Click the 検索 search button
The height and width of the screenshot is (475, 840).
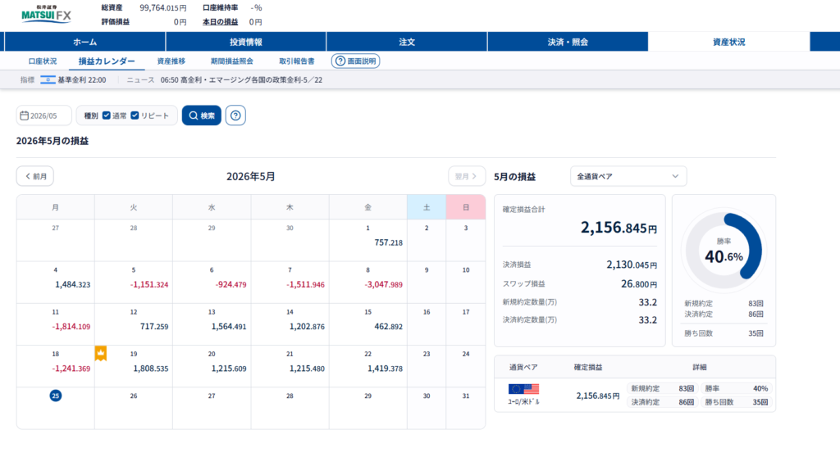[x=202, y=115]
